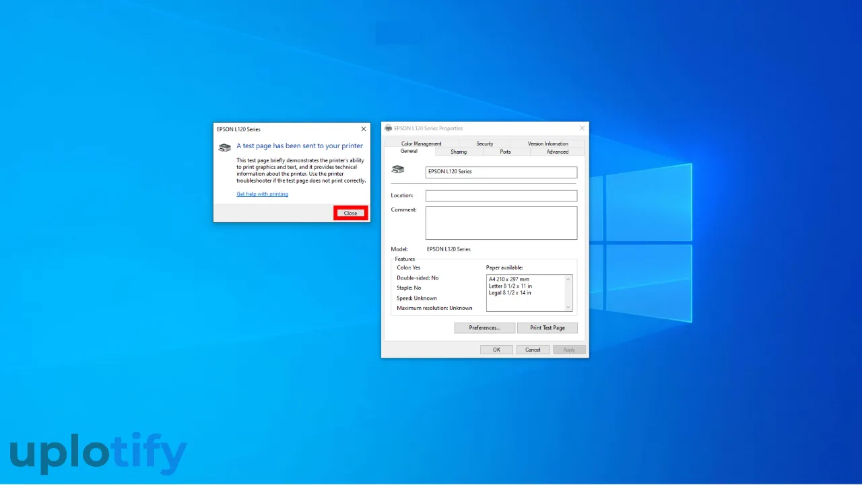
Task: Open the Advanced tab
Action: (558, 152)
